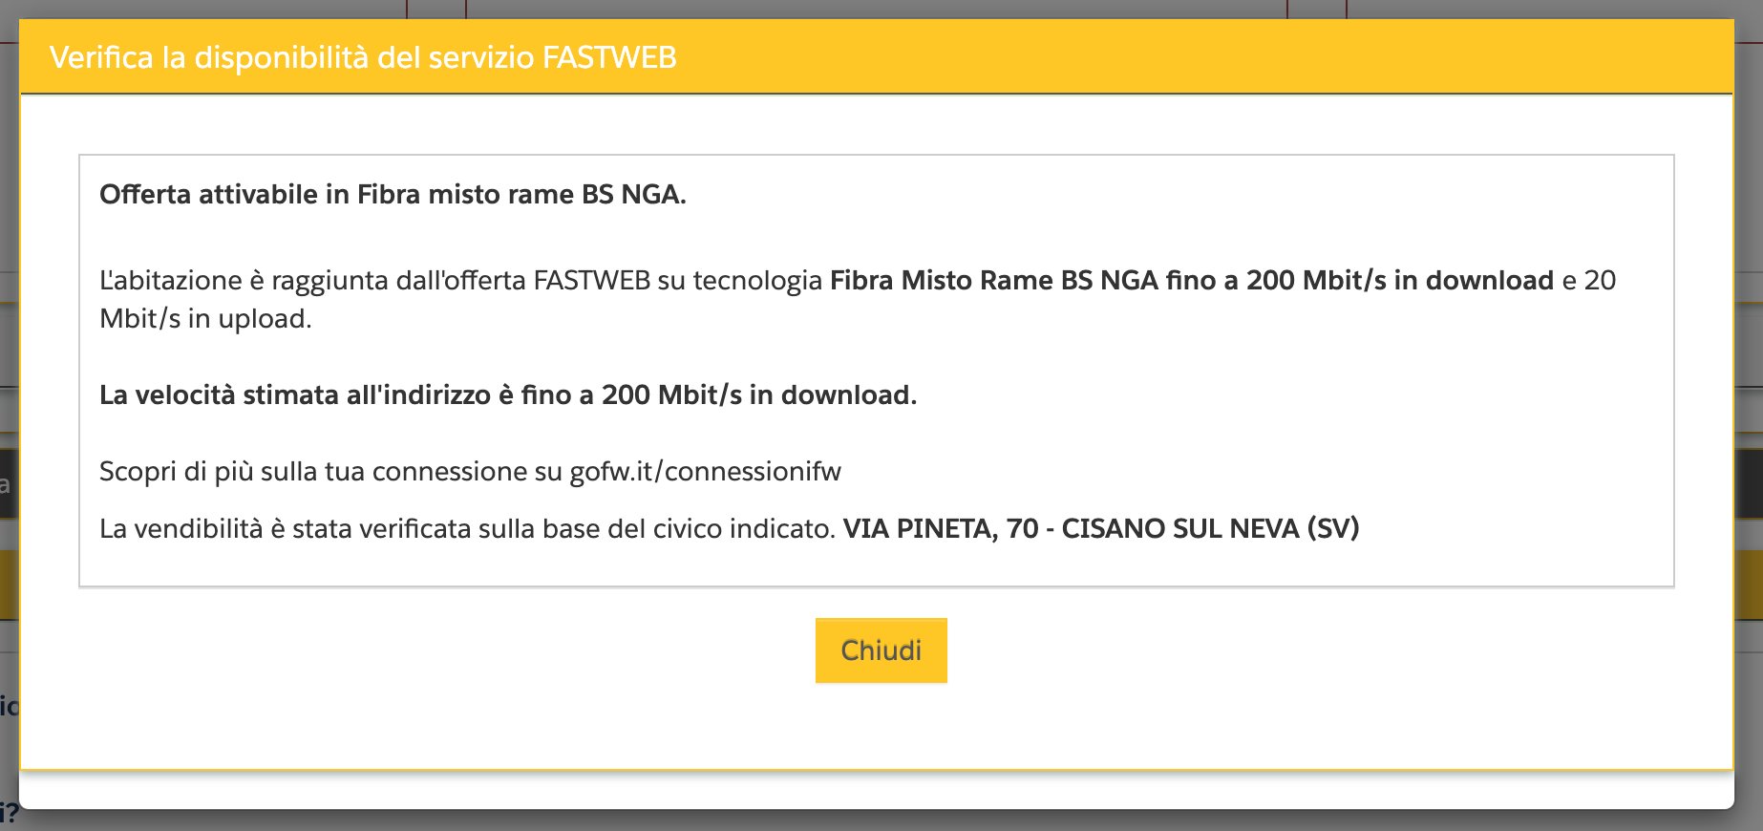Click the text "Mbit/s in upload."
Viewport: 1763px width, 831px height.
(205, 319)
